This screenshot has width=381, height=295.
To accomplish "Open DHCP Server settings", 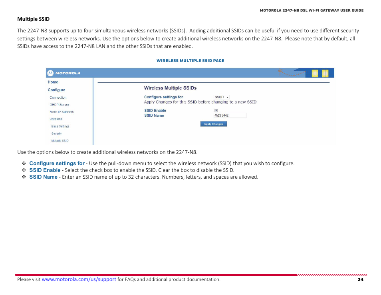I will (x=59, y=105).
